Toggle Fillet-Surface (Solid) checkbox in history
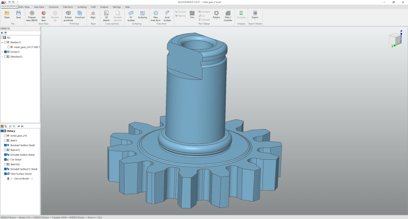The image size is (408, 219). [5, 174]
